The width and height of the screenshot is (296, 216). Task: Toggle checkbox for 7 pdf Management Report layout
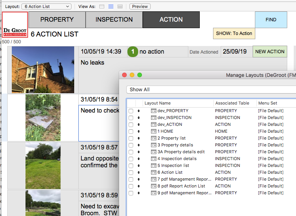[x=131, y=179]
